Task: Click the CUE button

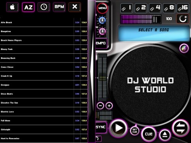Action: point(149,134)
